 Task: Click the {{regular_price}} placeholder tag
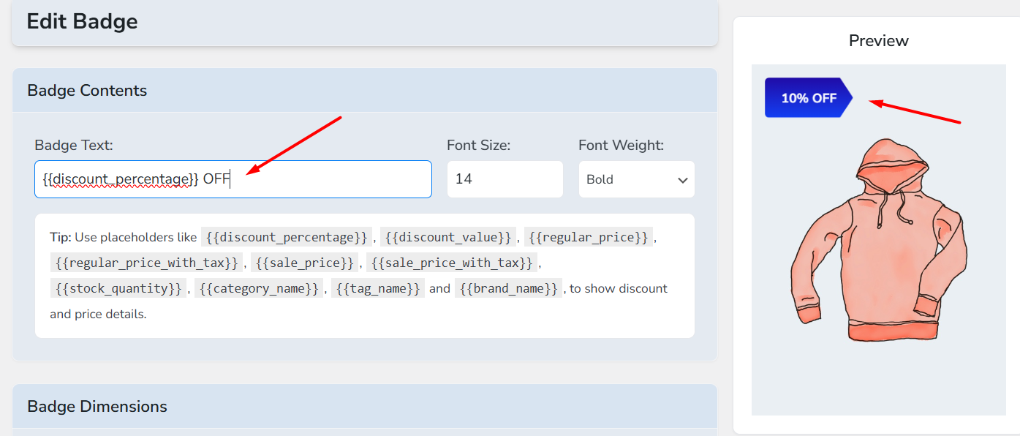pyautogui.click(x=589, y=237)
